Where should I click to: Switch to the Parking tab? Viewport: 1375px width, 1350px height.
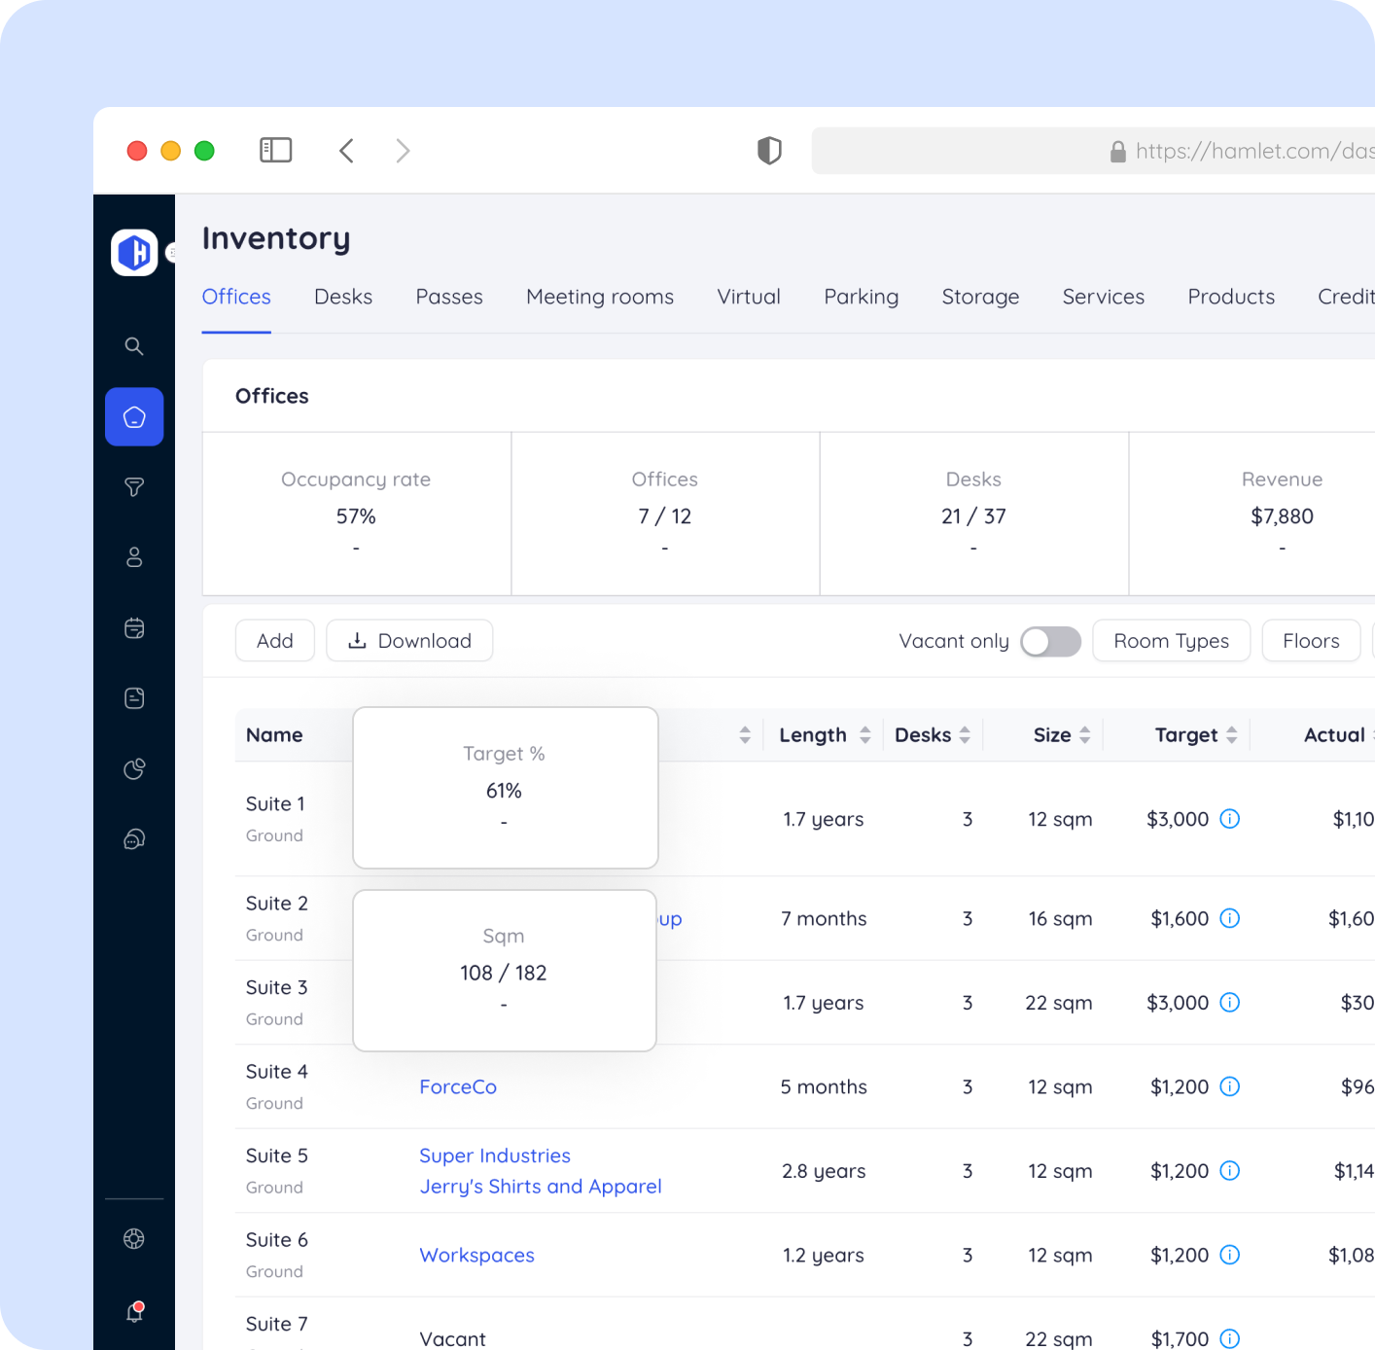click(862, 297)
